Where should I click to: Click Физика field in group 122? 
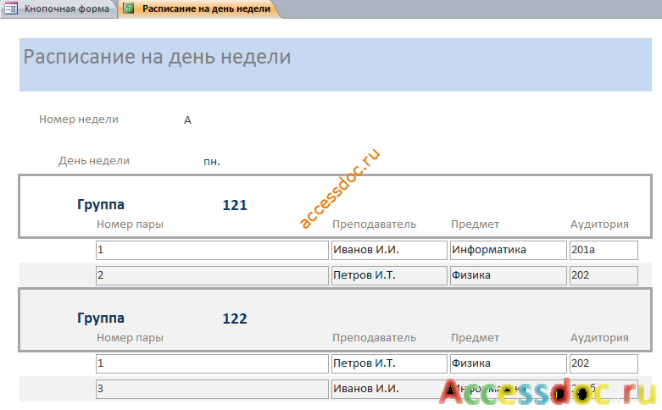(x=509, y=363)
